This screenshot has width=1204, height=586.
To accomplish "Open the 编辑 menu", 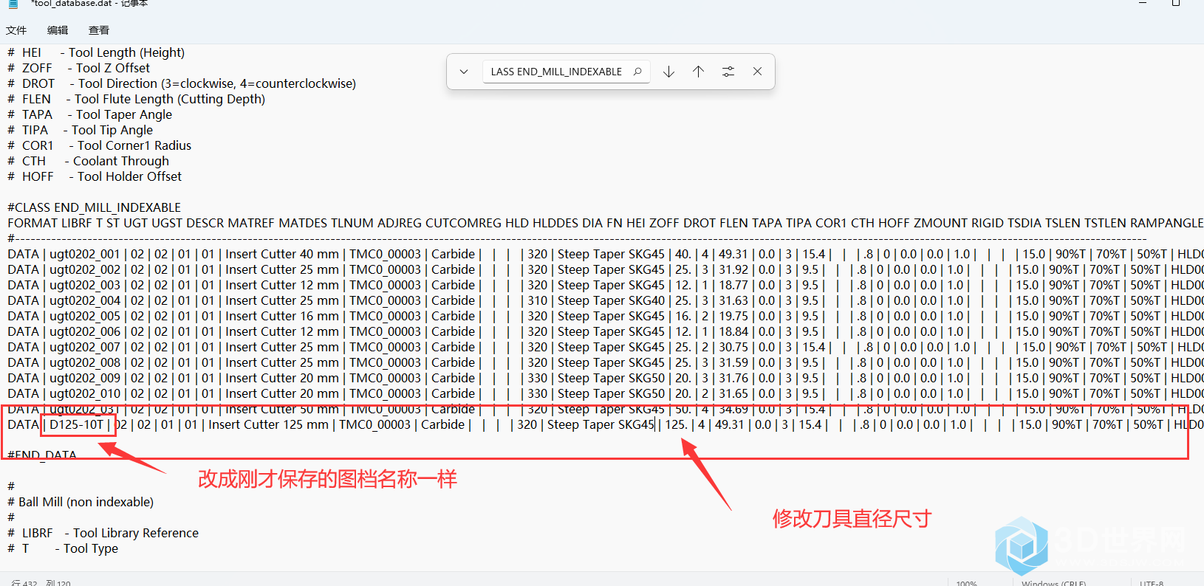I will [x=58, y=30].
